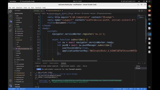The height and width of the screenshot is (90, 160).
Task: Expand the database folder
Action: [23, 22]
